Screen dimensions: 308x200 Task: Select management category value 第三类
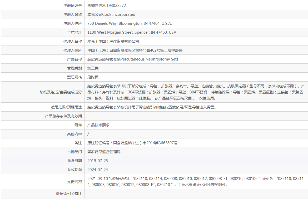93,68
